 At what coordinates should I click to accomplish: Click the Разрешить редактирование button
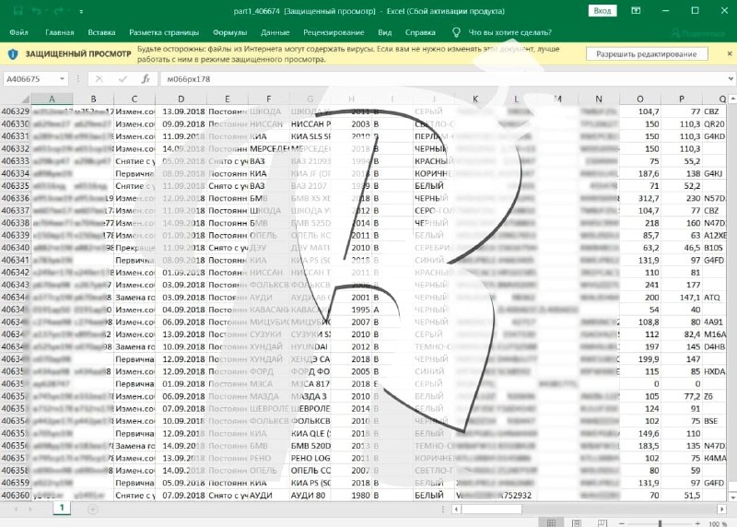(x=647, y=54)
